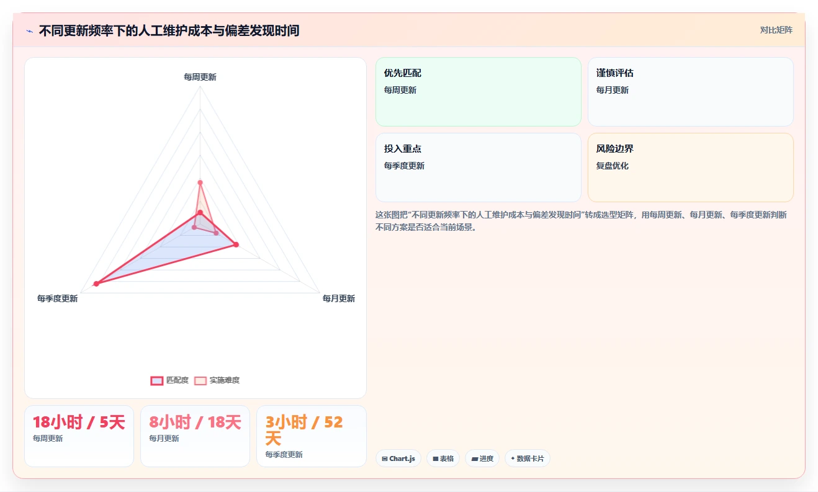Viewport: 818px width, 492px height.
Task: Select the 18小时 / 5天 stat card
Action: [x=79, y=436]
